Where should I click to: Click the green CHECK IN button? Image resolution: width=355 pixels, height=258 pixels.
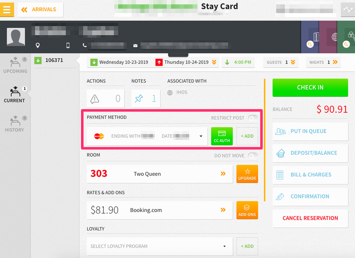[x=310, y=87]
